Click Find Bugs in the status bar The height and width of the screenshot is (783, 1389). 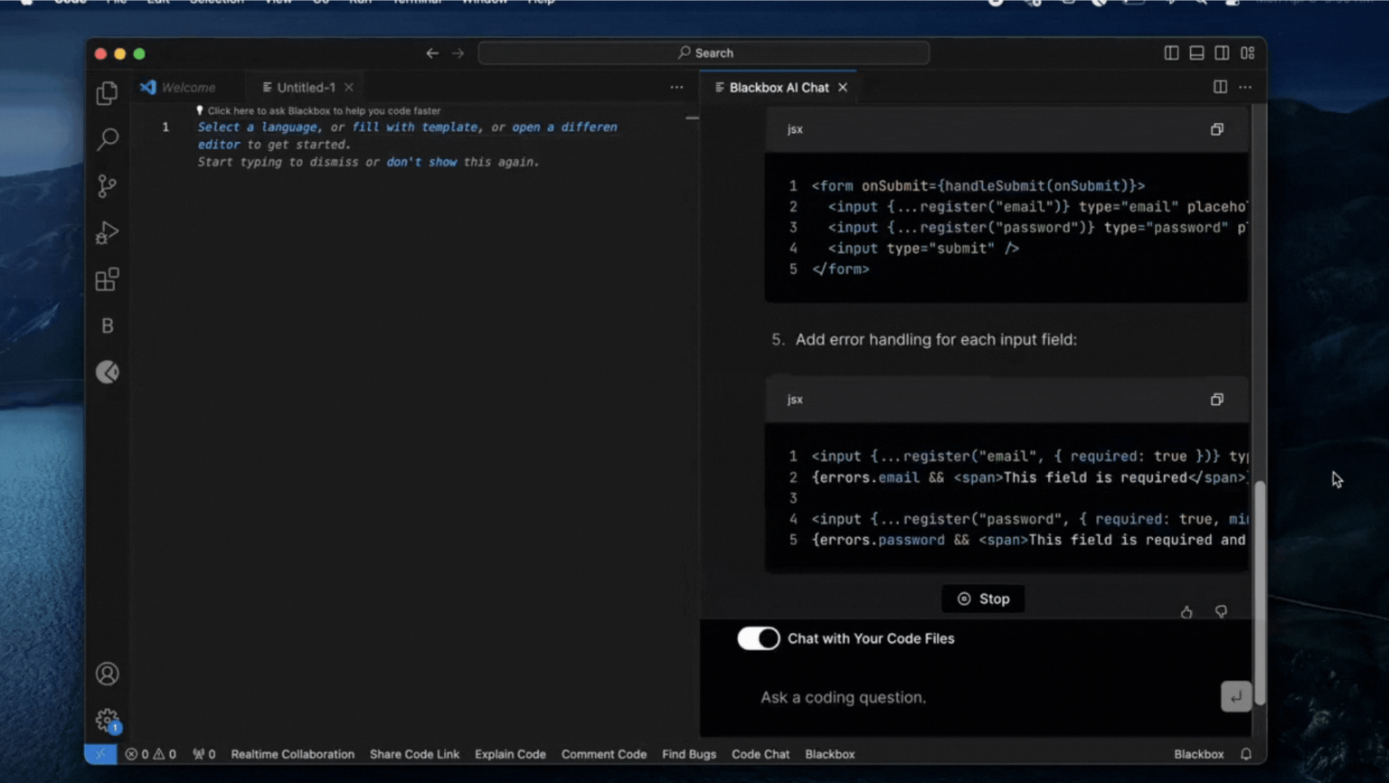coord(689,753)
